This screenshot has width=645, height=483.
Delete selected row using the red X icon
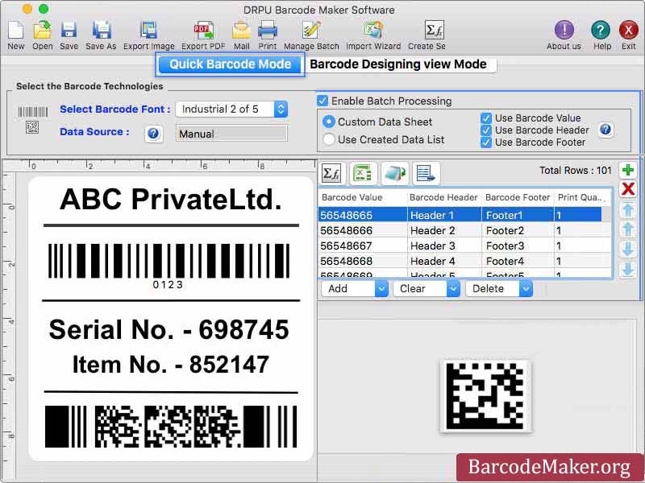[x=628, y=189]
